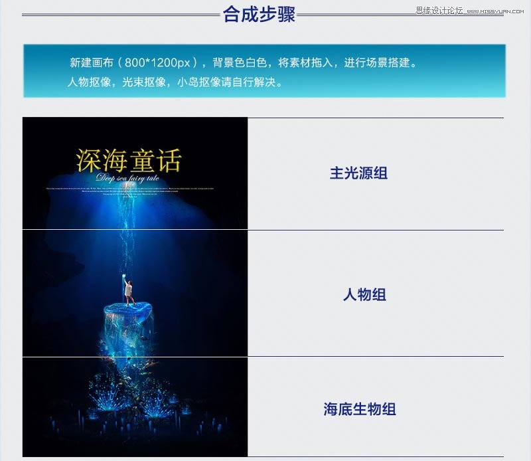Image resolution: width=531 pixels, height=461 pixels.
Task: Click the top section of poster image
Action: [135, 173]
